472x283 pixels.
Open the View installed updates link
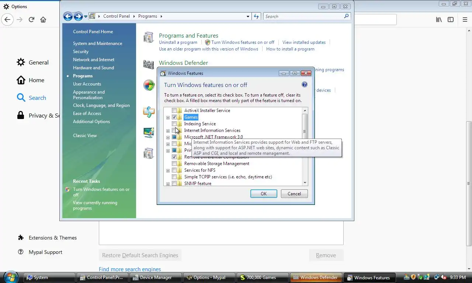coord(304,42)
